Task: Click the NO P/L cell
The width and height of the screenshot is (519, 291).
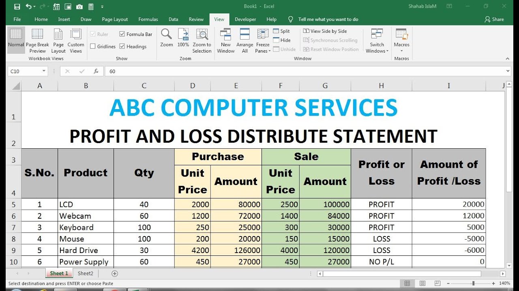Action: tap(381, 261)
